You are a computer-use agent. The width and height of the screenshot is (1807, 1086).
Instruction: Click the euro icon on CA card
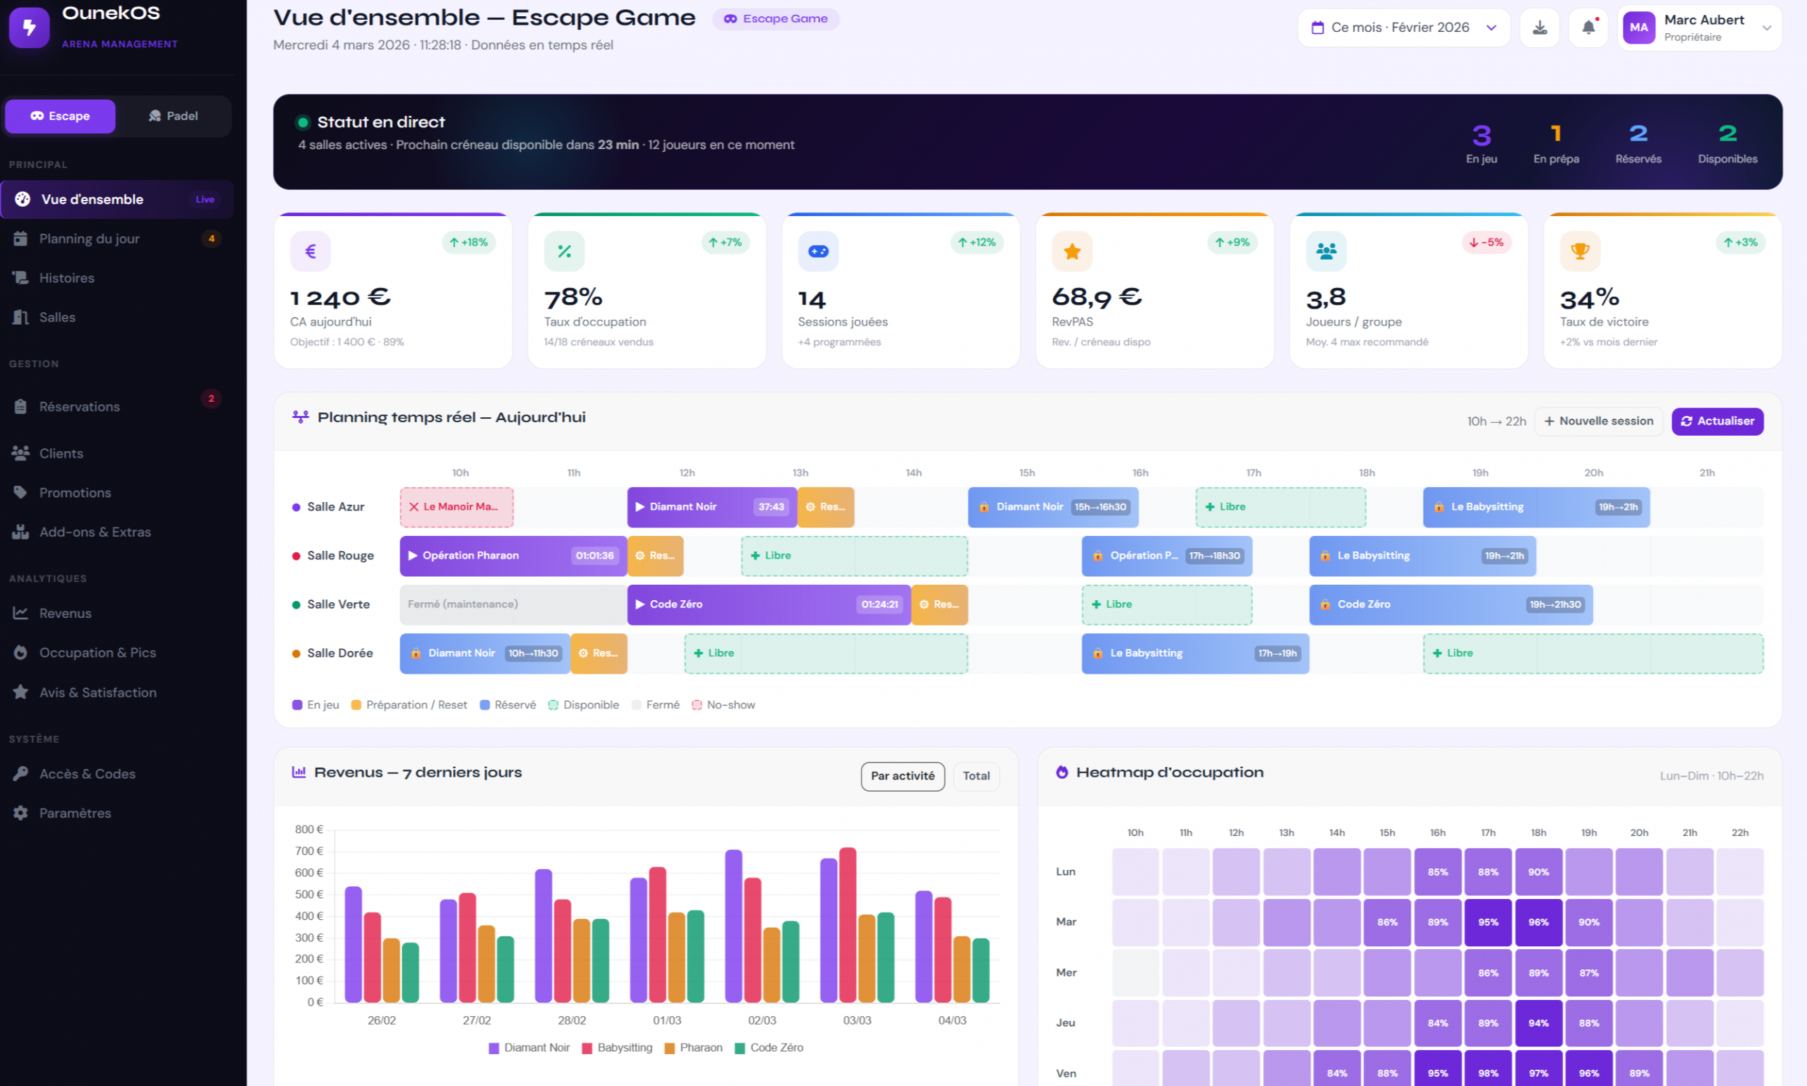click(x=310, y=251)
